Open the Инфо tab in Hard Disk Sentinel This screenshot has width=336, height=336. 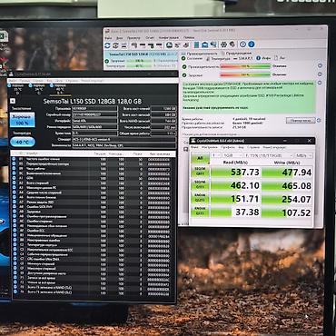[263, 58]
